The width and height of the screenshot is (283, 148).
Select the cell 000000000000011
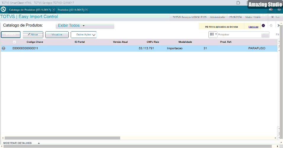click(25, 48)
